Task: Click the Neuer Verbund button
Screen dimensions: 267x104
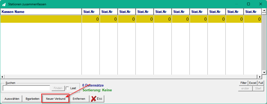Action: pos(56,99)
